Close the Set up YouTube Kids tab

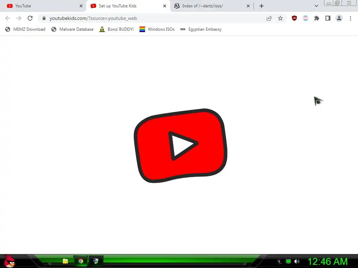165,6
